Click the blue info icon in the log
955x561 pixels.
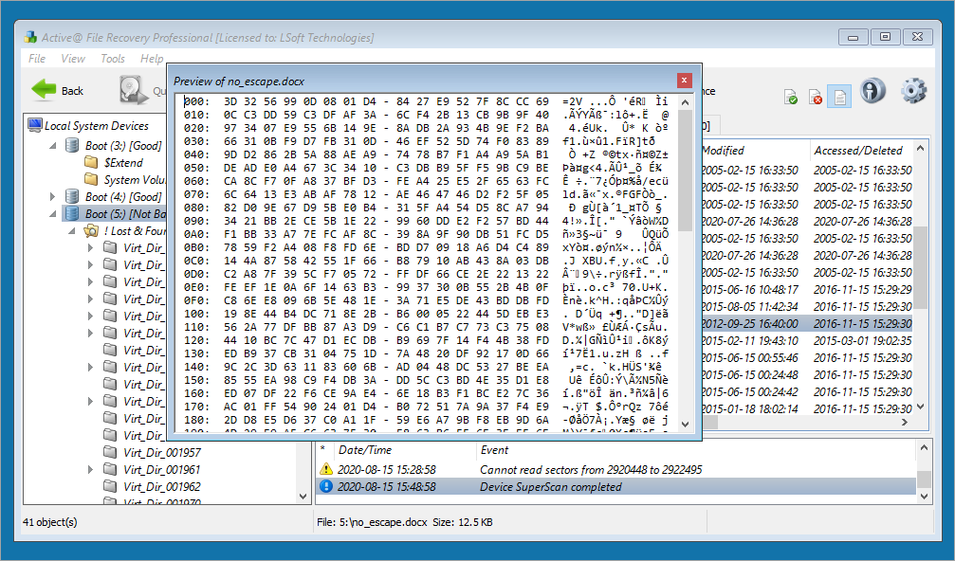point(326,486)
